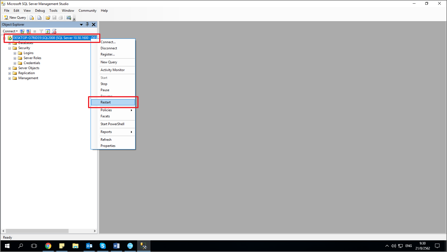Viewport: 447px width, 252px height.
Task: Choose Properties from the context menu
Action: click(113, 146)
